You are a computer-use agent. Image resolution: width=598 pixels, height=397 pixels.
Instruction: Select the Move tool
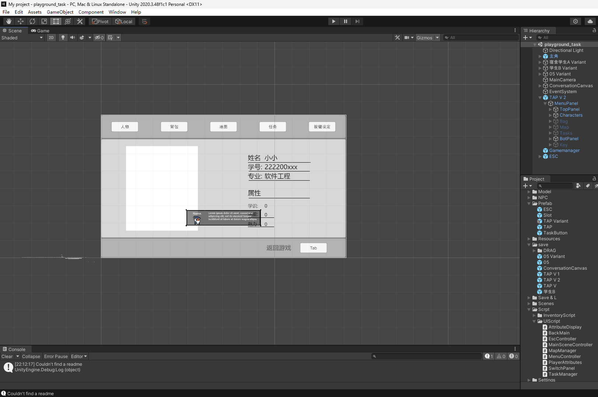point(21,21)
